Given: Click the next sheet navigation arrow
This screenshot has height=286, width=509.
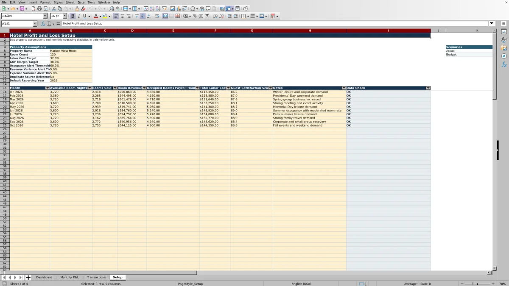Looking at the screenshot, I should click(x=15, y=278).
